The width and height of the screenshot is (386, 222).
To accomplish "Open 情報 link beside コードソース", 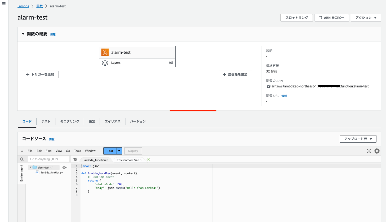I will point(52,139).
